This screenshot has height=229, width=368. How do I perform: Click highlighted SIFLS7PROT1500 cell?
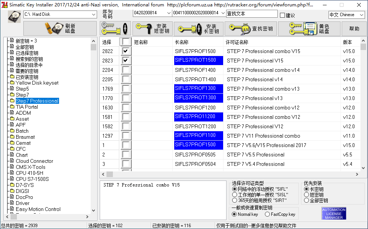(x=198, y=60)
